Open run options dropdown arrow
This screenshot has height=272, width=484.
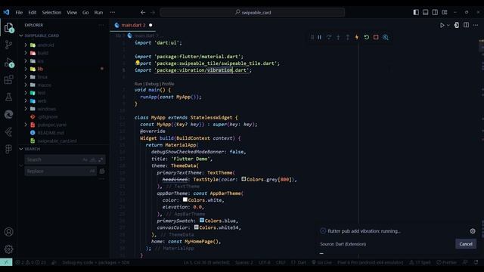pyautogui.click(x=448, y=25)
